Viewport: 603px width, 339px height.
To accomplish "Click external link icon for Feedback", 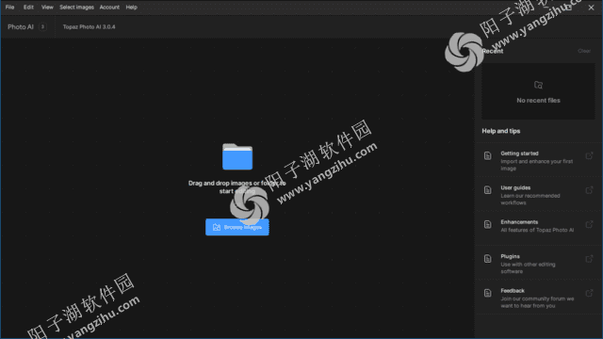I will pos(589,293).
